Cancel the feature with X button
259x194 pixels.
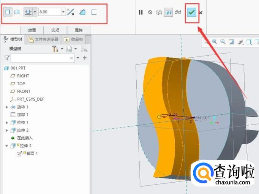(201, 13)
